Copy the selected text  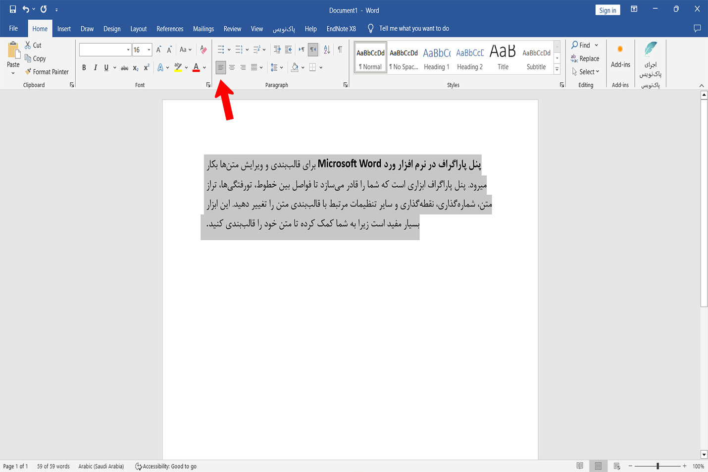[35, 58]
